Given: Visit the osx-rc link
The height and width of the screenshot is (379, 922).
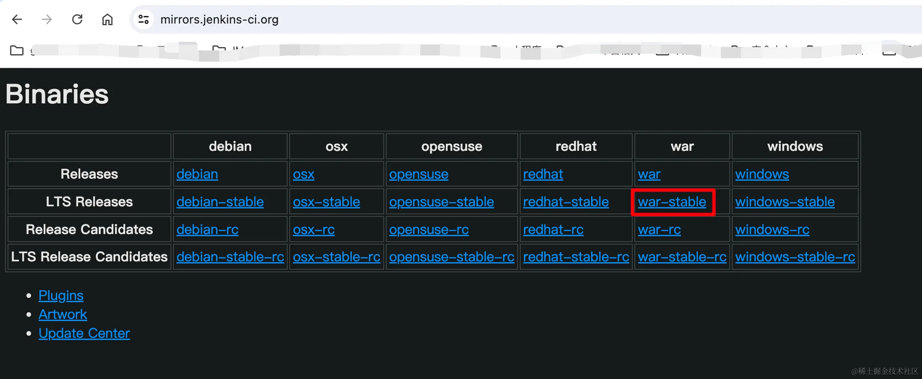Looking at the screenshot, I should click(x=314, y=229).
